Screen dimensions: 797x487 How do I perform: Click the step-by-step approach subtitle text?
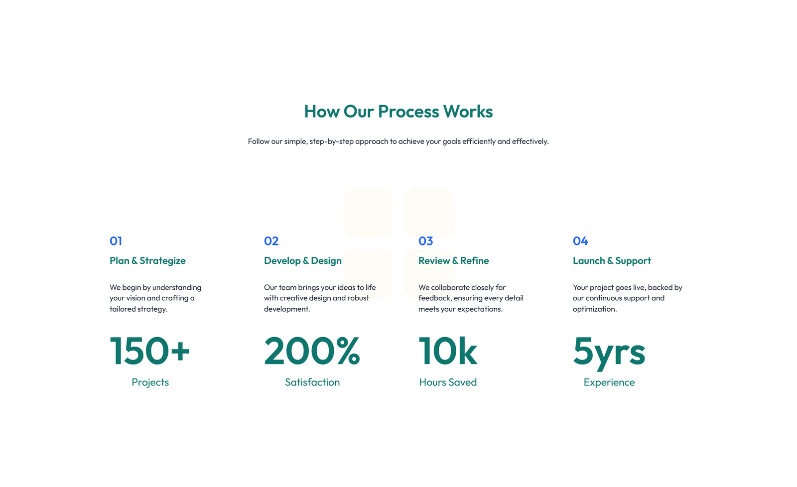pos(398,141)
